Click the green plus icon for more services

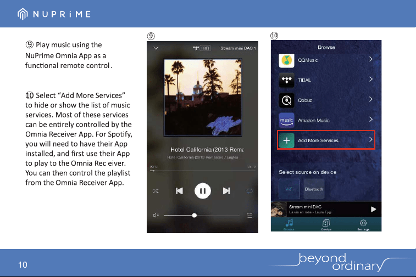tap(286, 140)
